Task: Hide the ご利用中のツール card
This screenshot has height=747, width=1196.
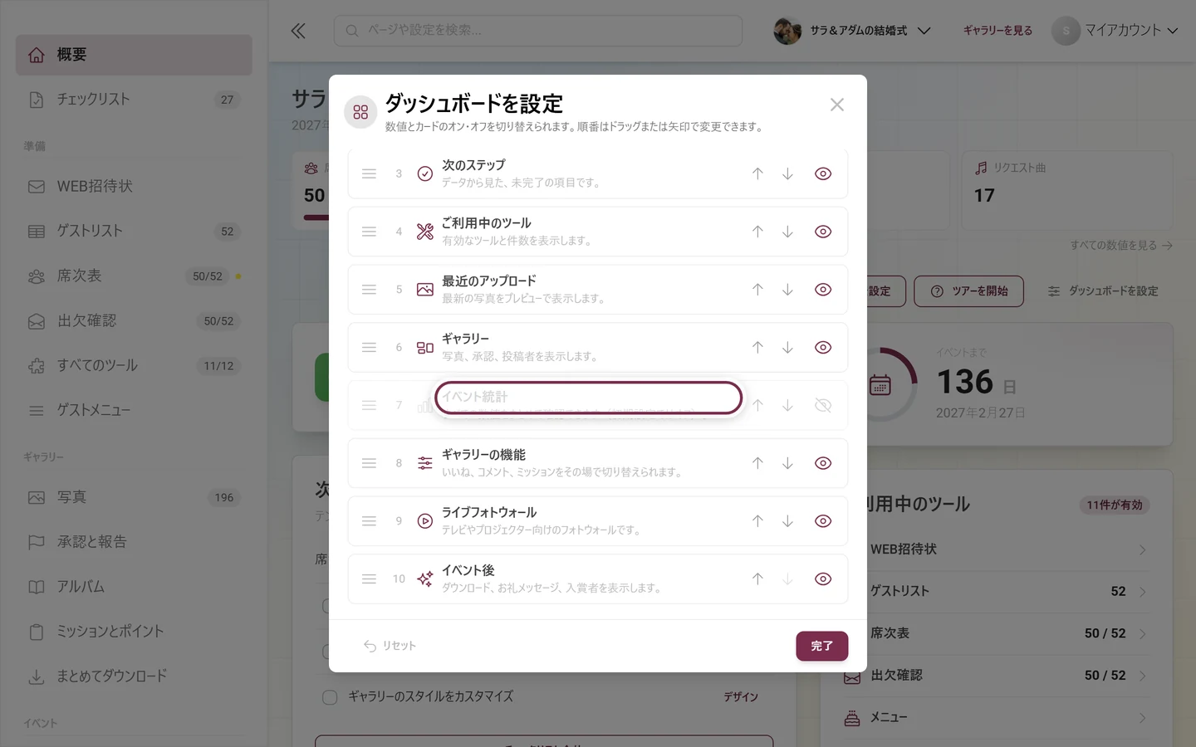Action: 823,232
